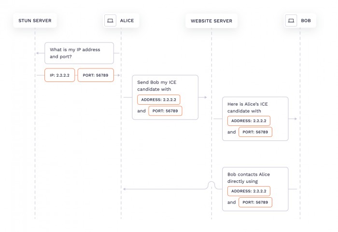Image resolution: width=338 pixels, height=232 pixels.
Task: Click the arrowhead pointing to Bob's lifeline
Action: (x=295, y=118)
